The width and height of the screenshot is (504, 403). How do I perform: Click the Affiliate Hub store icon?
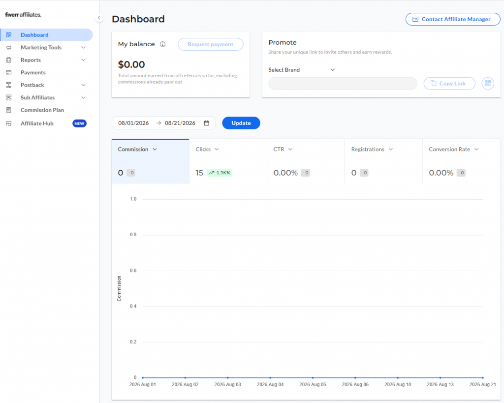9,124
